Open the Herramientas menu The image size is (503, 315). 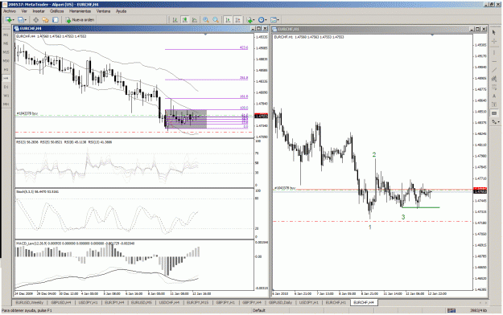(x=80, y=11)
